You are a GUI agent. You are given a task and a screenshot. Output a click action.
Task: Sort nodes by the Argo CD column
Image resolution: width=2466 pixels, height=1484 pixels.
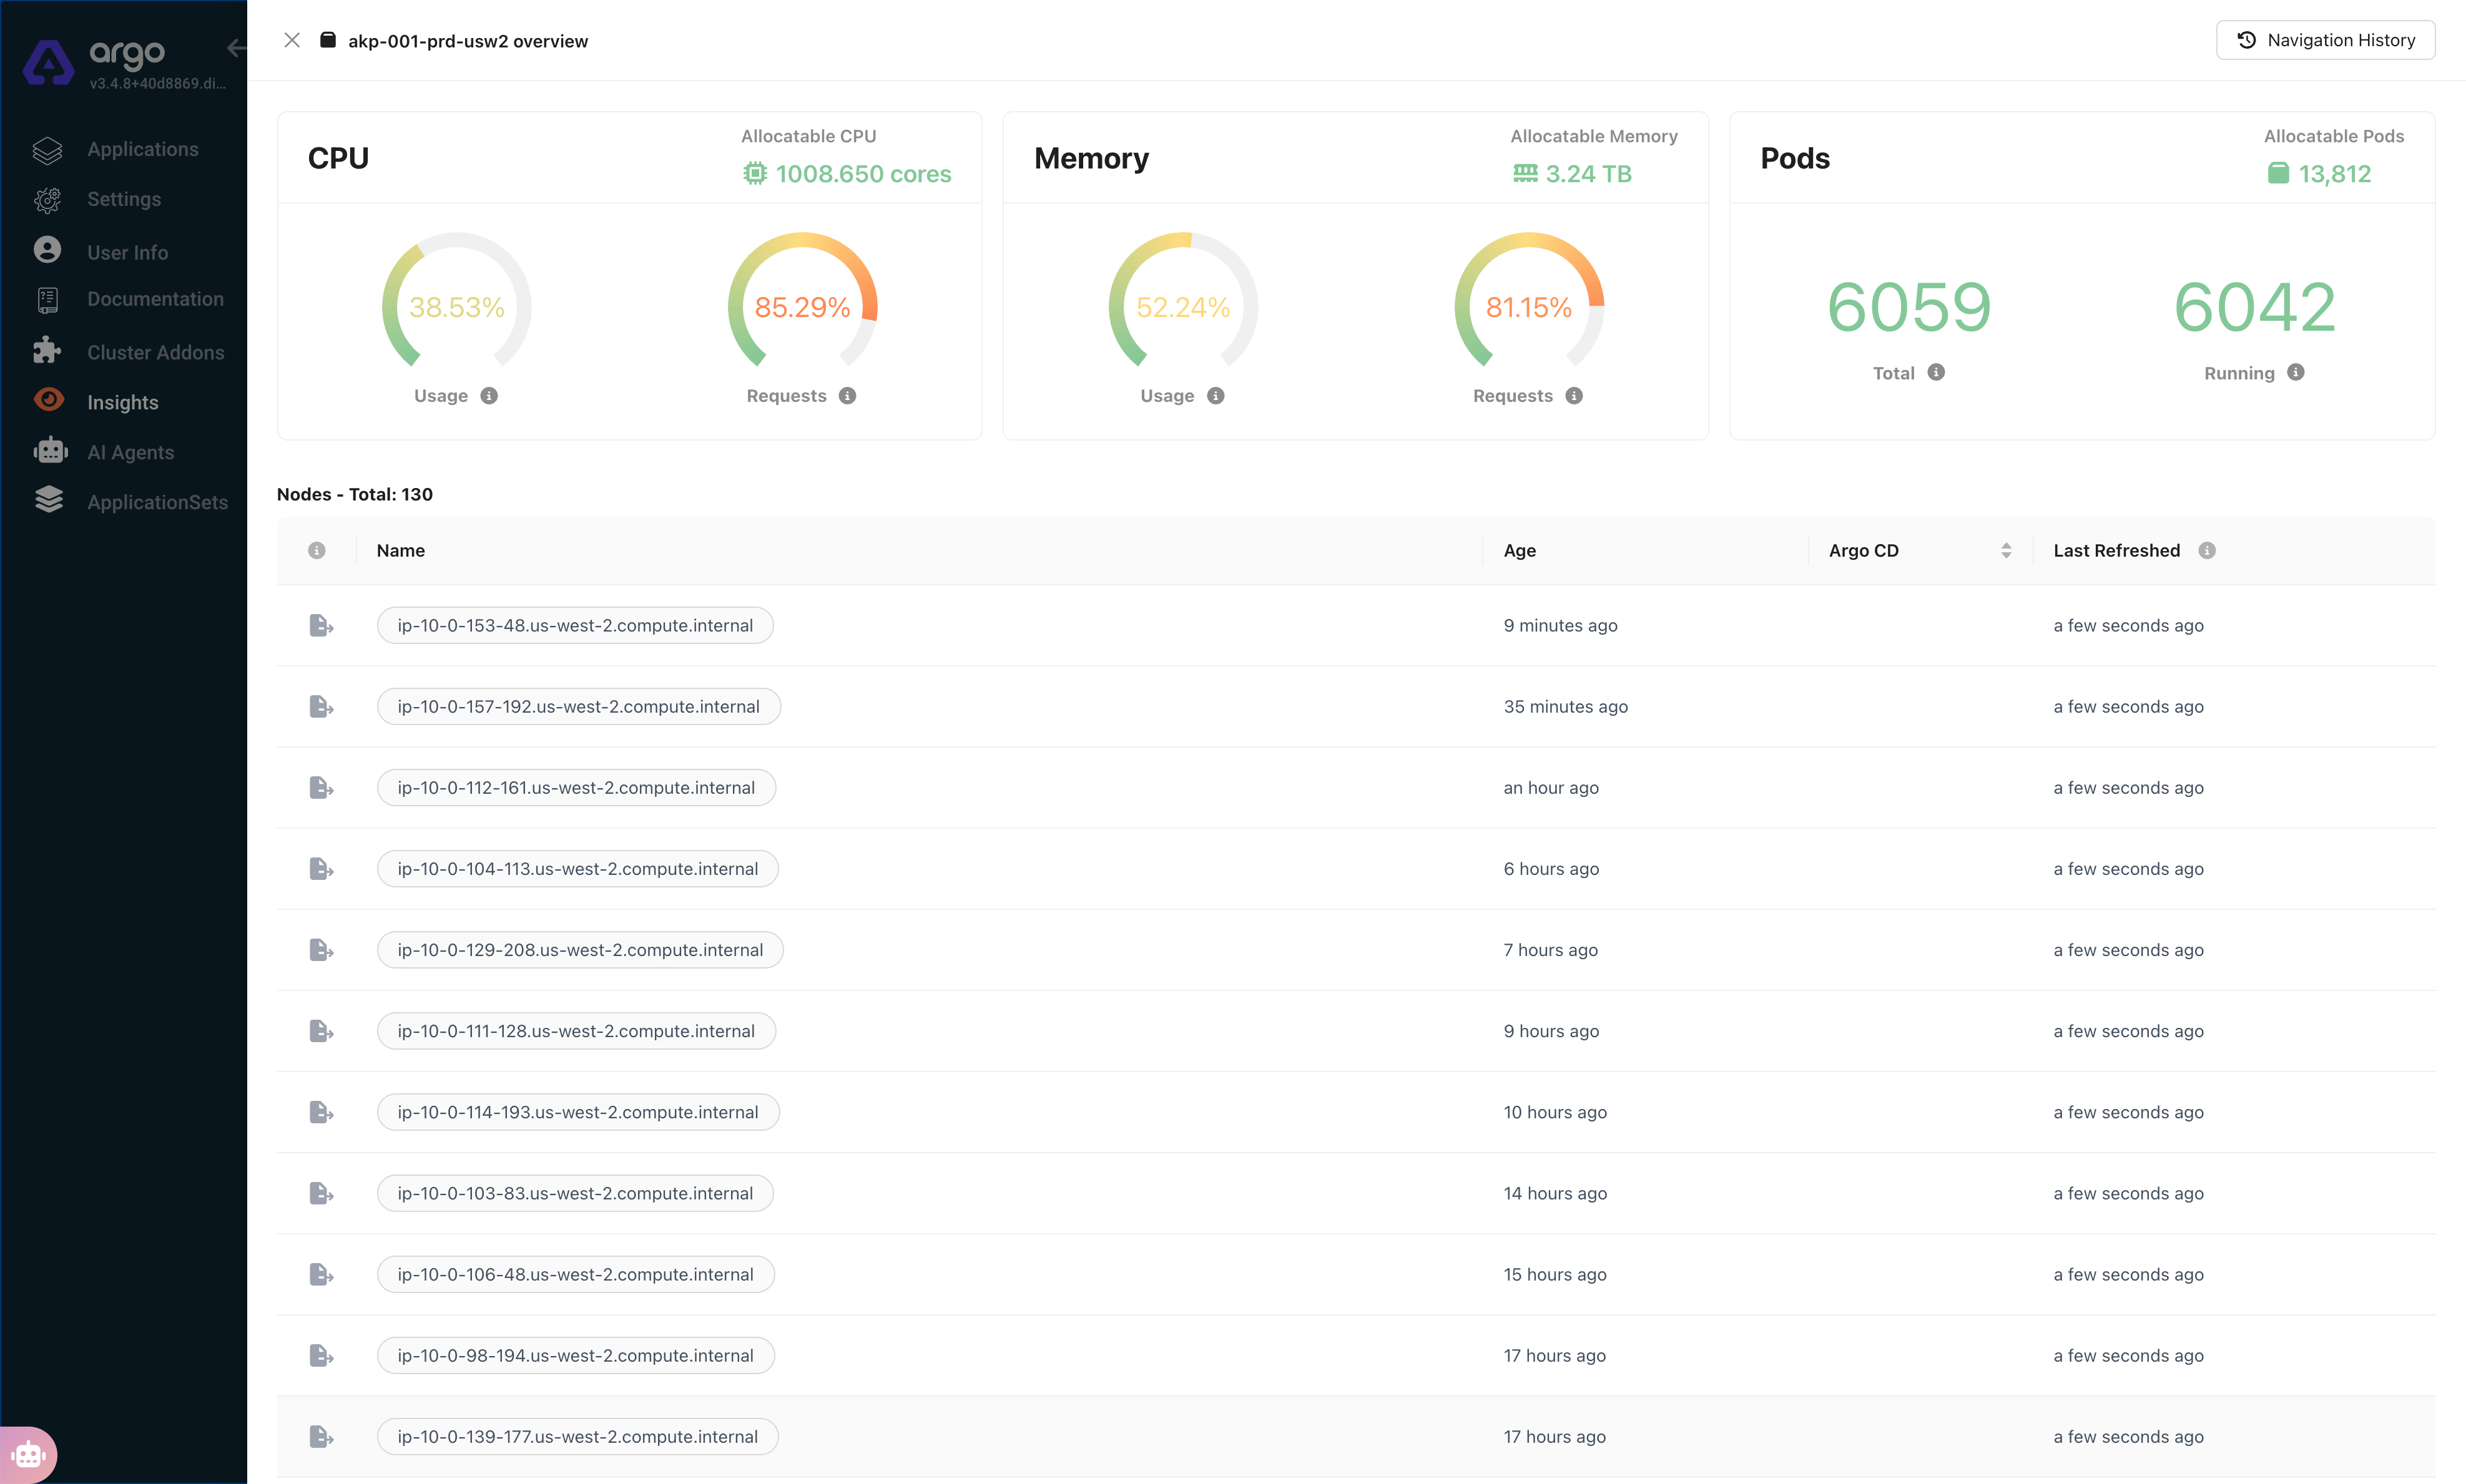point(2006,551)
